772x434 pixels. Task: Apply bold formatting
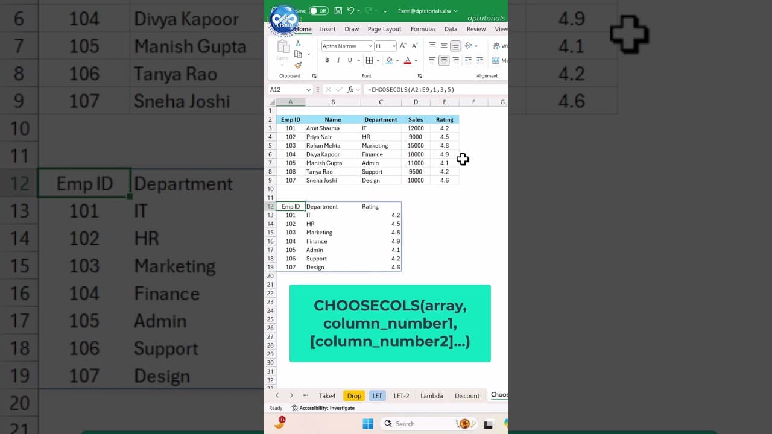pos(327,60)
